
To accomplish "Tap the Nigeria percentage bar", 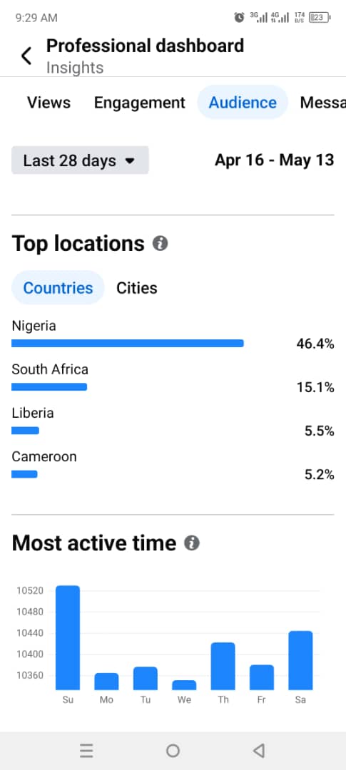I will (x=128, y=343).
